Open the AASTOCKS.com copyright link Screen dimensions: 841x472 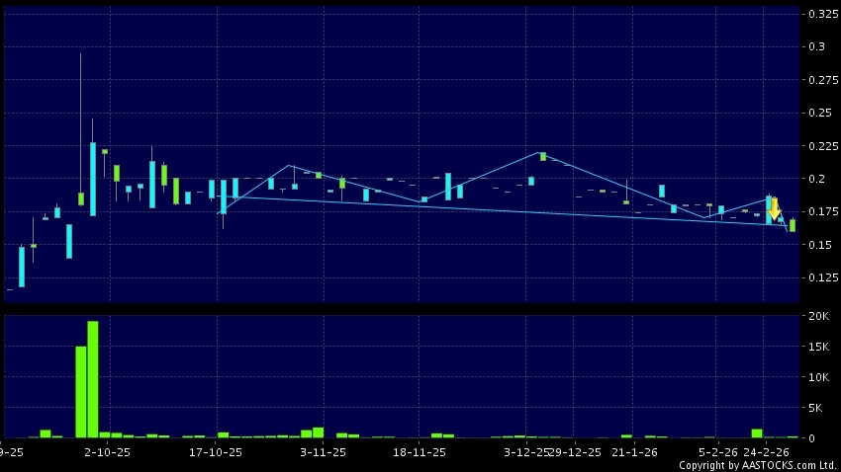[757, 465]
